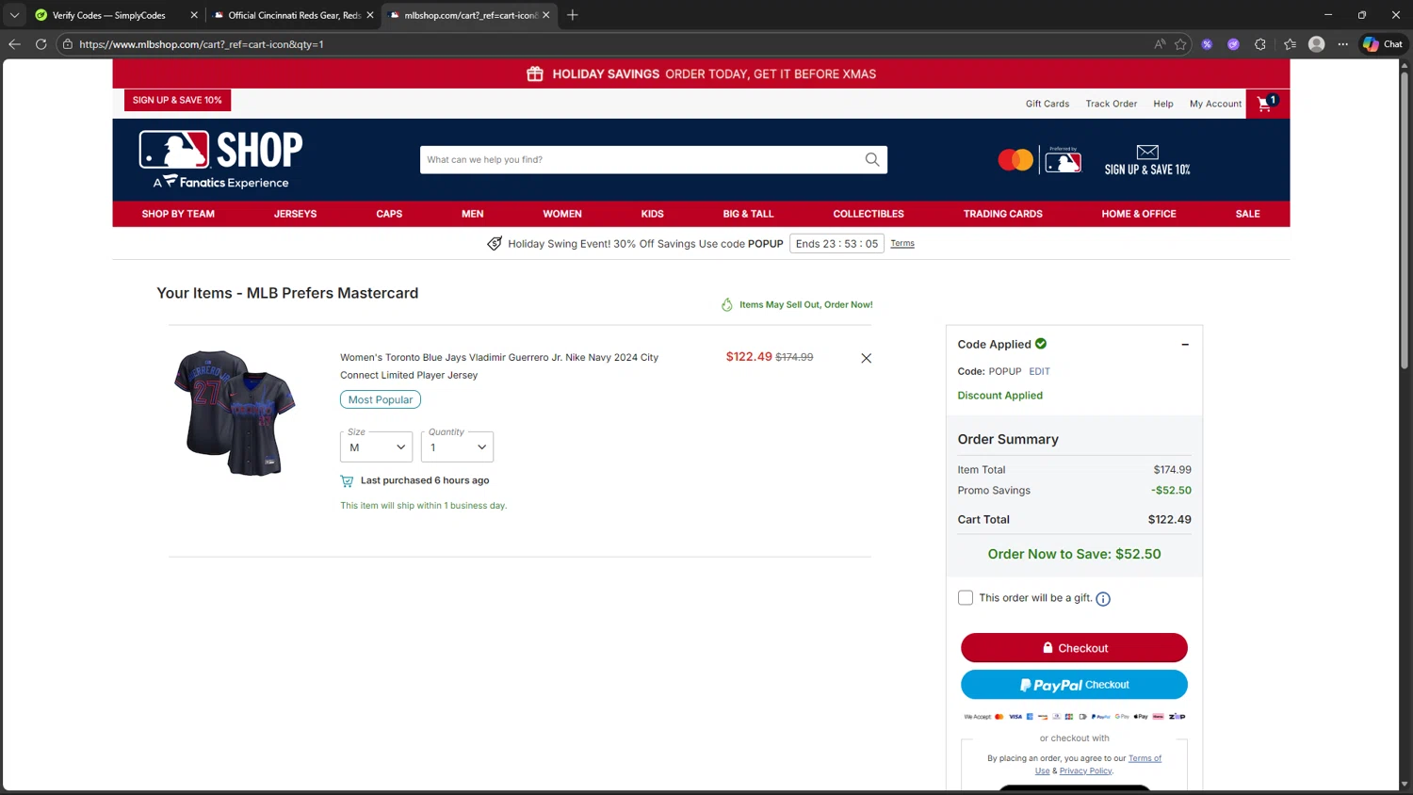Open the Vladimir Guerrero Jr. jersey title
Screen dimensions: 1413x795
(x=499, y=366)
